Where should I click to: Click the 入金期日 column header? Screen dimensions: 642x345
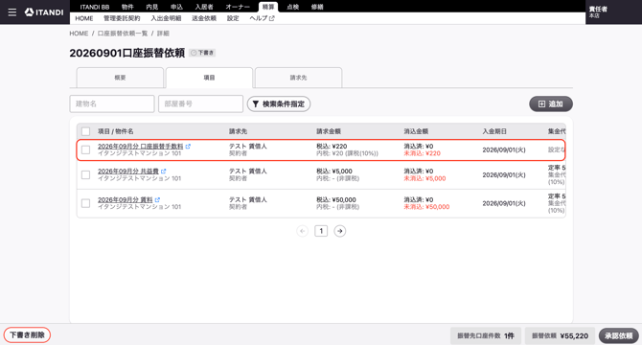click(x=494, y=131)
